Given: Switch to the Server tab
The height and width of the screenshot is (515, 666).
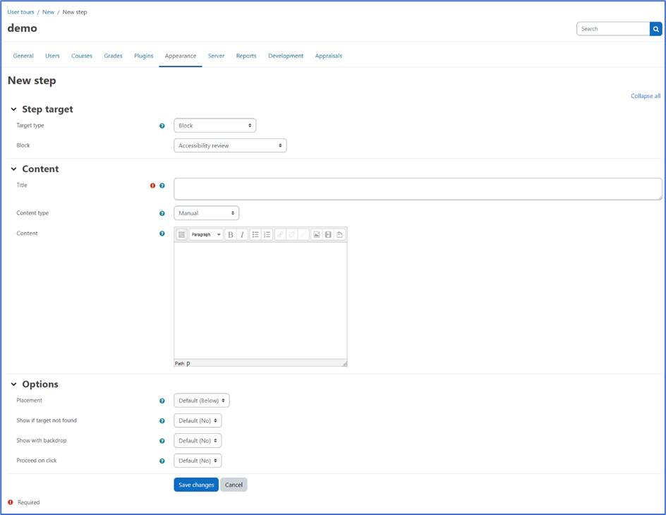Looking at the screenshot, I should (x=216, y=56).
